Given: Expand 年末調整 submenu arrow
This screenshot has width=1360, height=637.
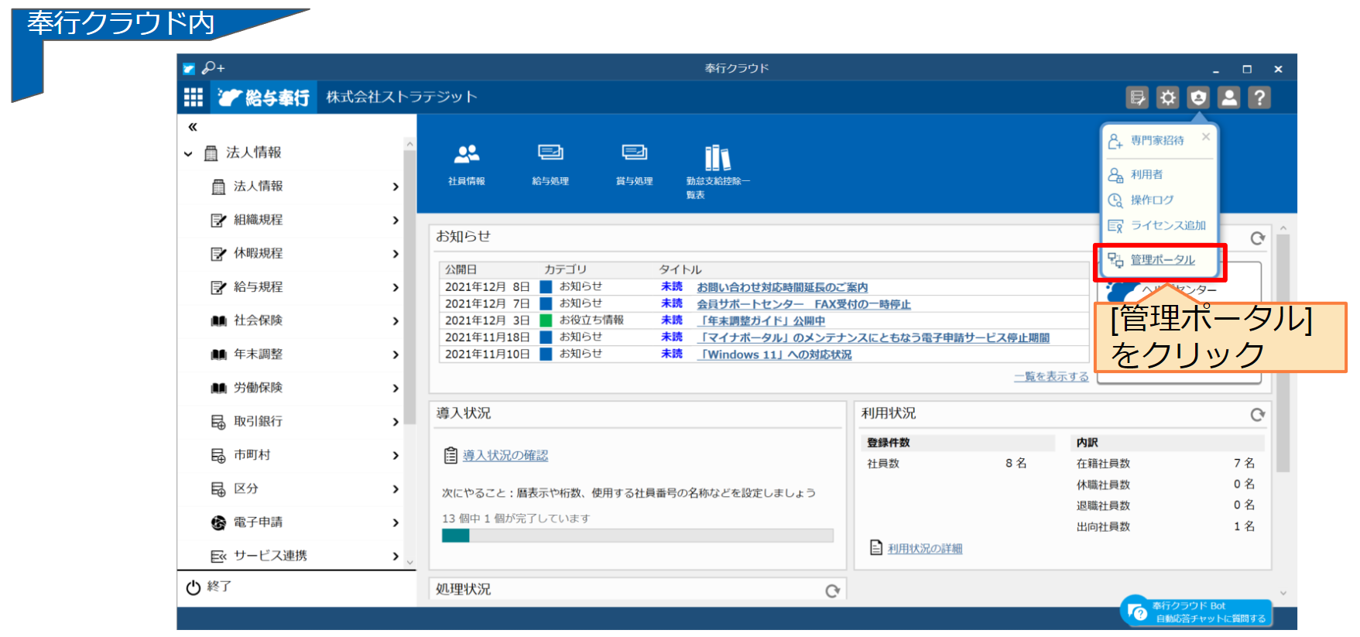Looking at the screenshot, I should [396, 354].
